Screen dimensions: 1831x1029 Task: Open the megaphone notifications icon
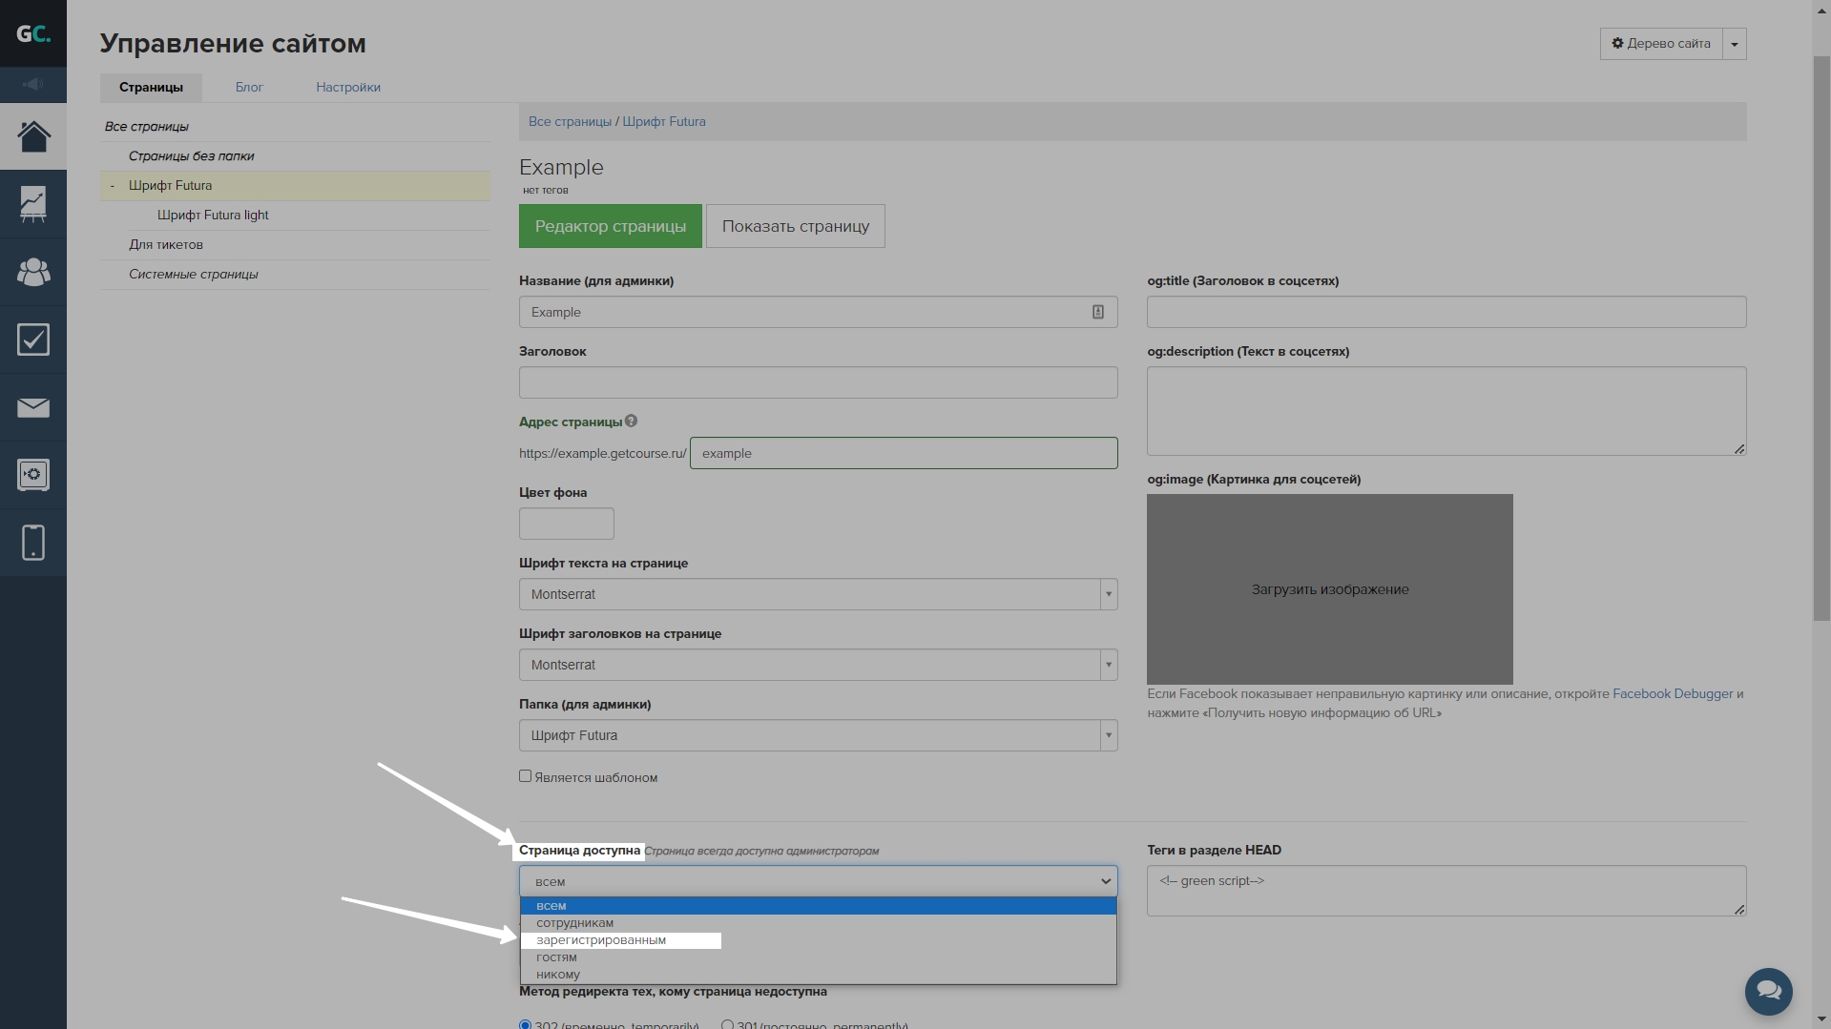coord(33,85)
